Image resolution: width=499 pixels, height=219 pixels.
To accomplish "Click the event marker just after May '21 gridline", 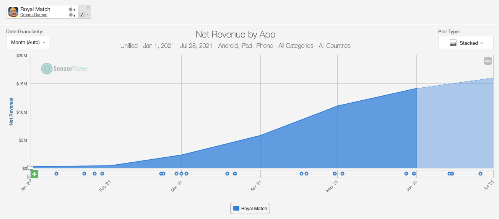I will click(x=342, y=174).
